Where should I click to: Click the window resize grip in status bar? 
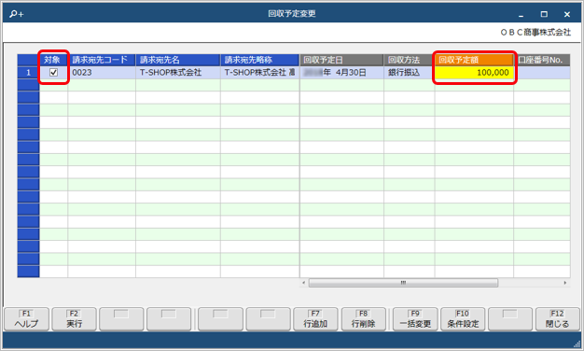click(577, 344)
